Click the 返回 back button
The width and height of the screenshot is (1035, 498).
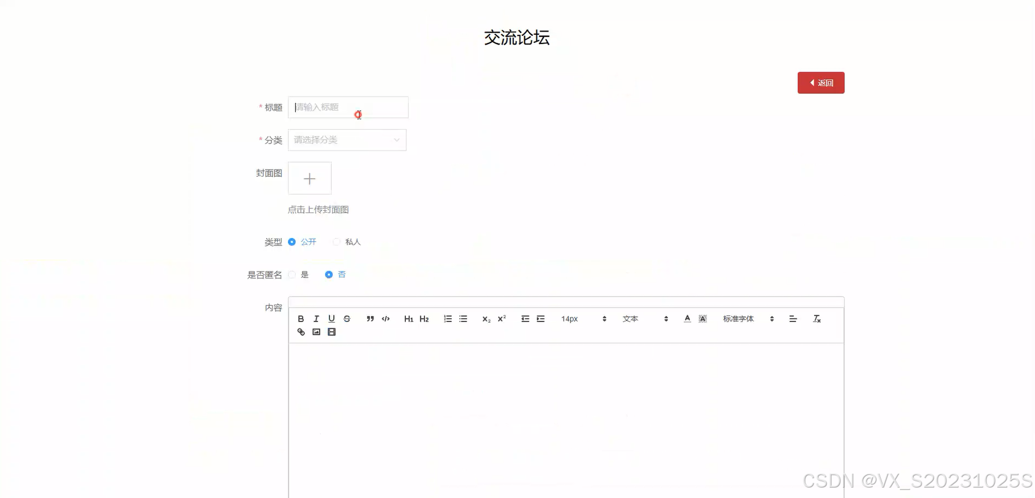pos(820,83)
